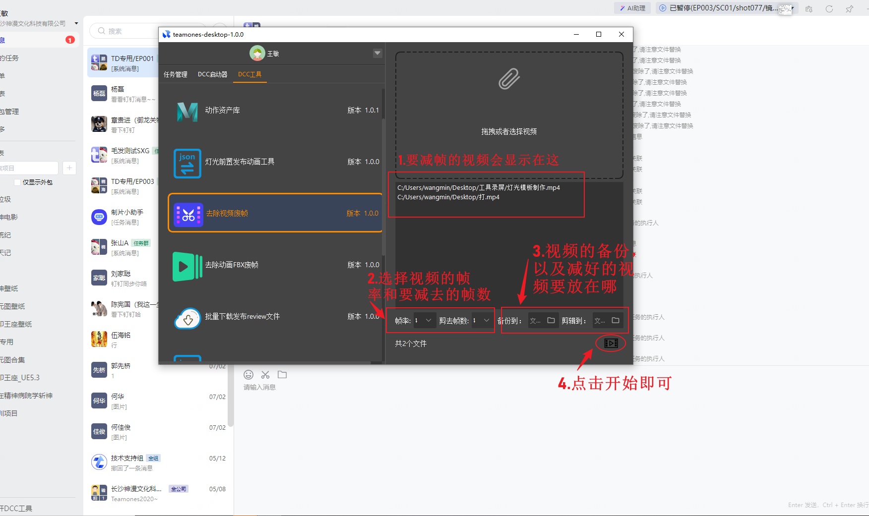Open the batch download review files cloud icon
This screenshot has width=869, height=516.
tap(187, 317)
